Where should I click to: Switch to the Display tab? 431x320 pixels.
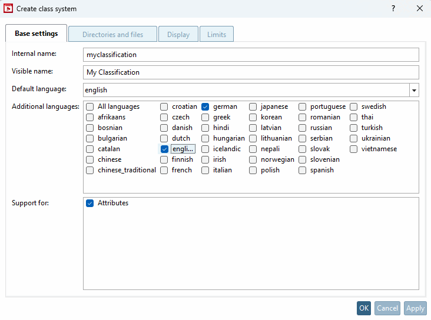click(178, 34)
